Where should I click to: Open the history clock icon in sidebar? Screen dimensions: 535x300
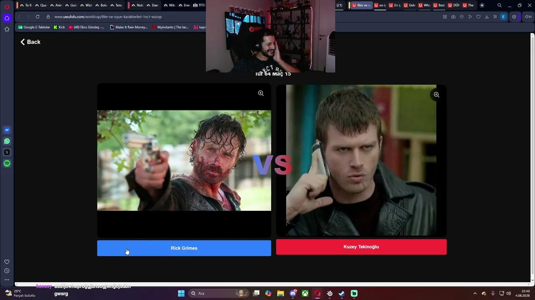pos(7,271)
